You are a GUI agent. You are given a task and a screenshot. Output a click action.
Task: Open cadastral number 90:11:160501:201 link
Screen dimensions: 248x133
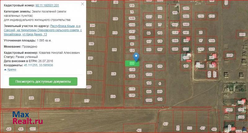pyautogui.click(x=47, y=5)
